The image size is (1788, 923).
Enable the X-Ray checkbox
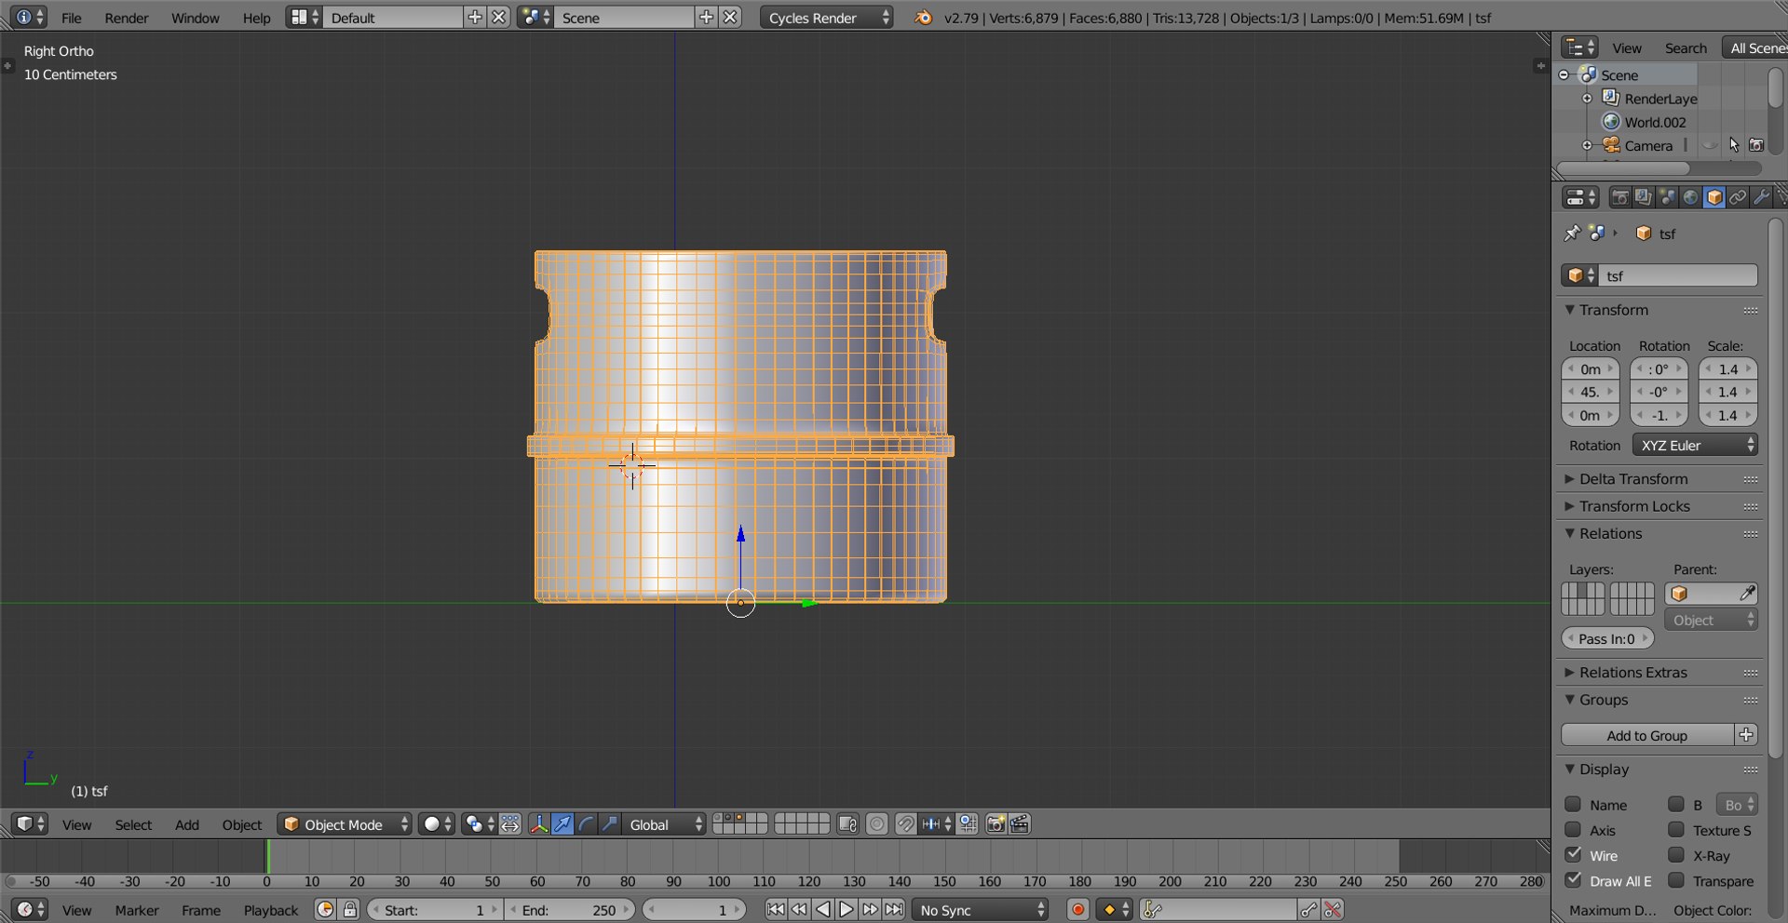click(1676, 855)
